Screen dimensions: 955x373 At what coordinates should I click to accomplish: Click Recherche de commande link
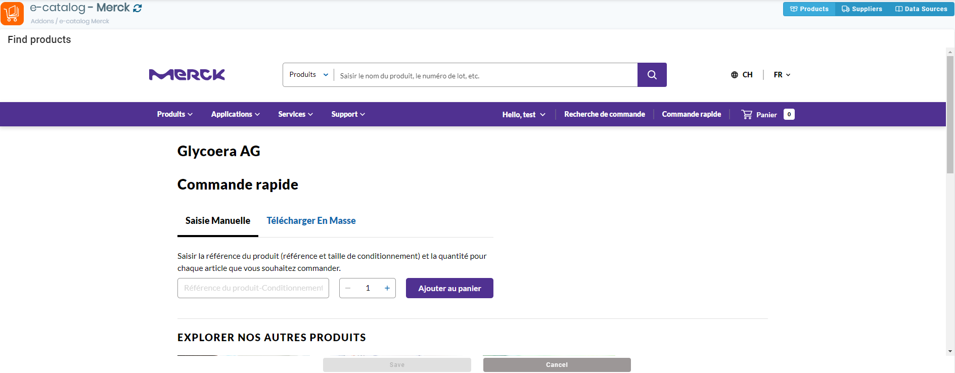[605, 114]
